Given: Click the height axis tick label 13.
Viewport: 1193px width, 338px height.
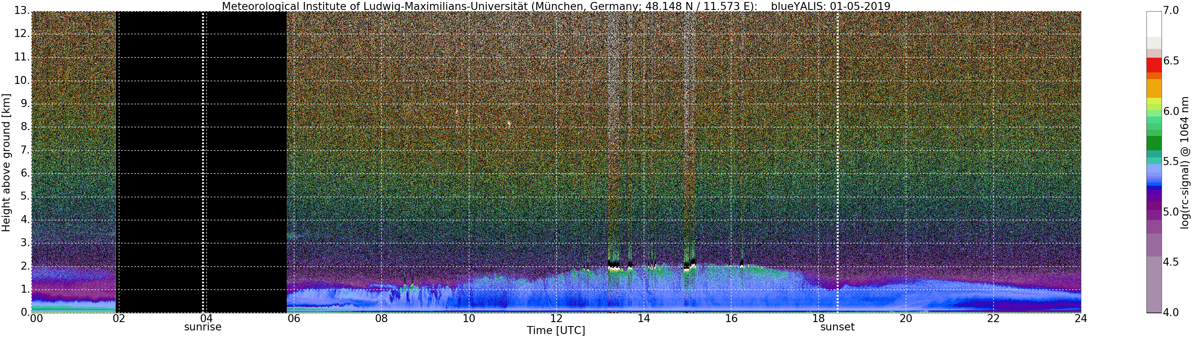Looking at the screenshot, I should (x=22, y=10).
